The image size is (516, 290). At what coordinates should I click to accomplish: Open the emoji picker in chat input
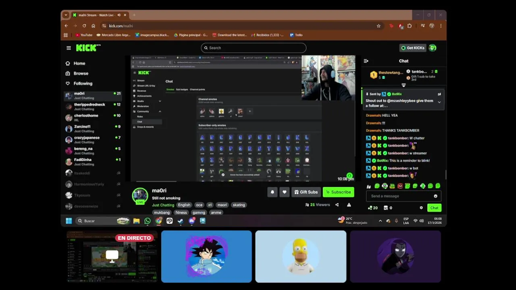[x=435, y=196]
